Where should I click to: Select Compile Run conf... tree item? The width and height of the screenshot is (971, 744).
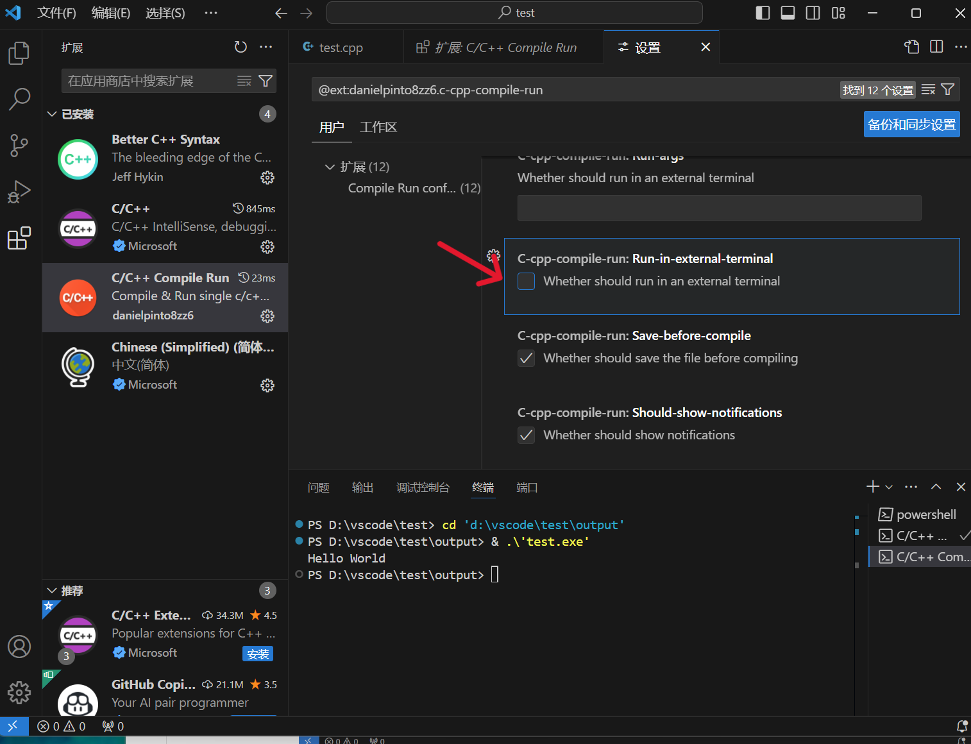click(414, 188)
